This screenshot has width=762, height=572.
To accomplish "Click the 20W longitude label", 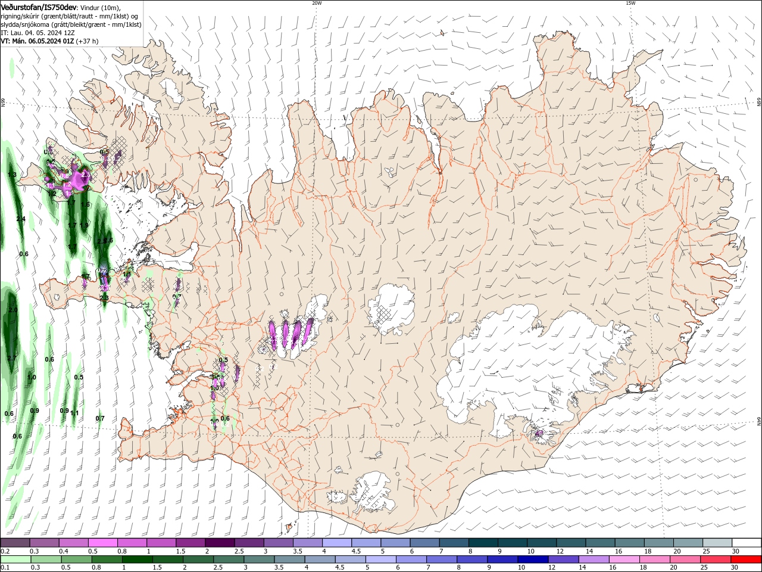I will (x=317, y=3).
